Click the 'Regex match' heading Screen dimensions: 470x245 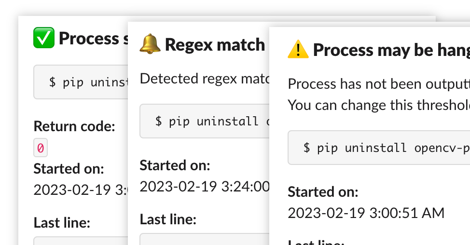coord(215,45)
